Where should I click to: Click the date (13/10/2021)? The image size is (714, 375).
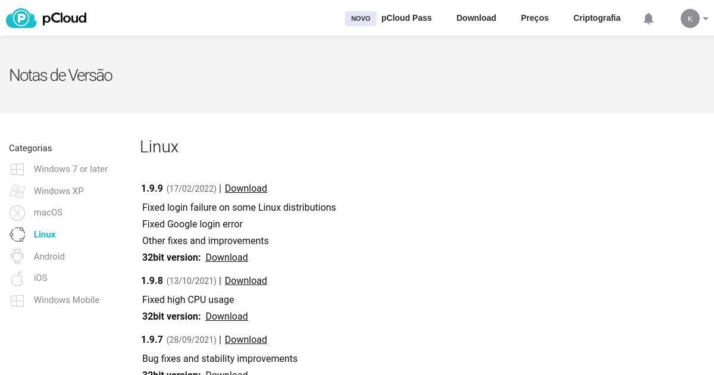click(x=192, y=281)
